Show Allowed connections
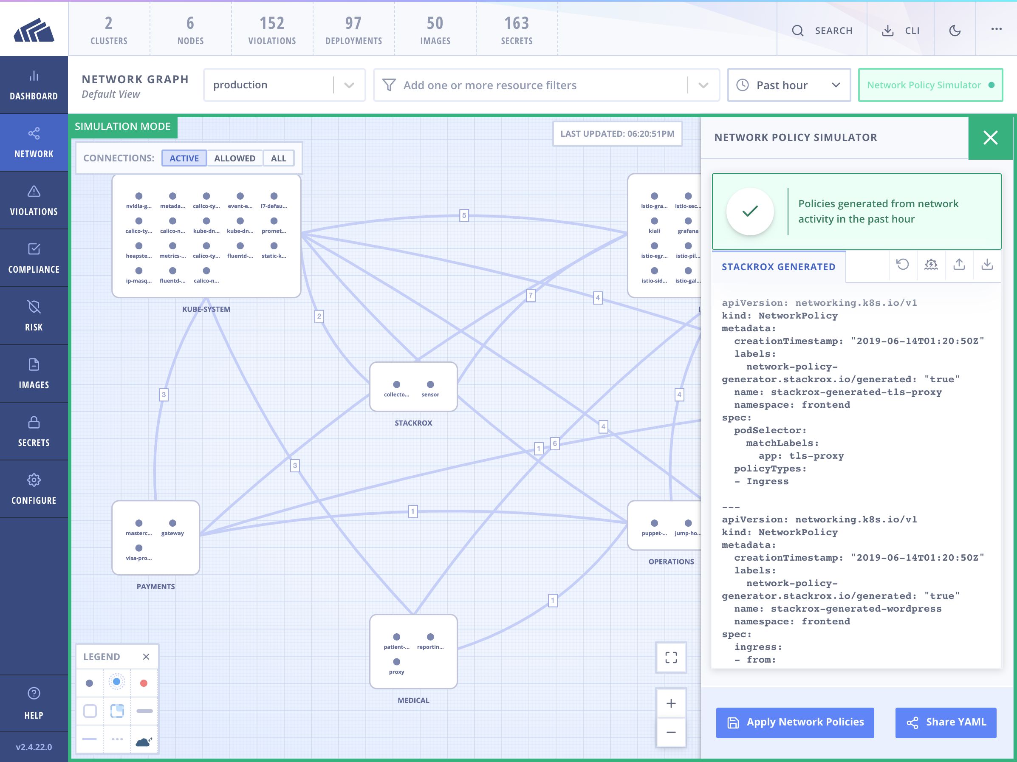Screen dimensions: 1017x762 click(235, 158)
